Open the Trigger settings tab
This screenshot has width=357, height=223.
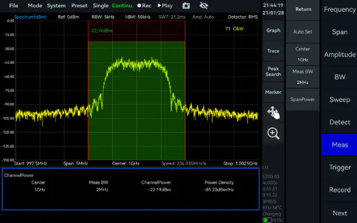coord(340,168)
